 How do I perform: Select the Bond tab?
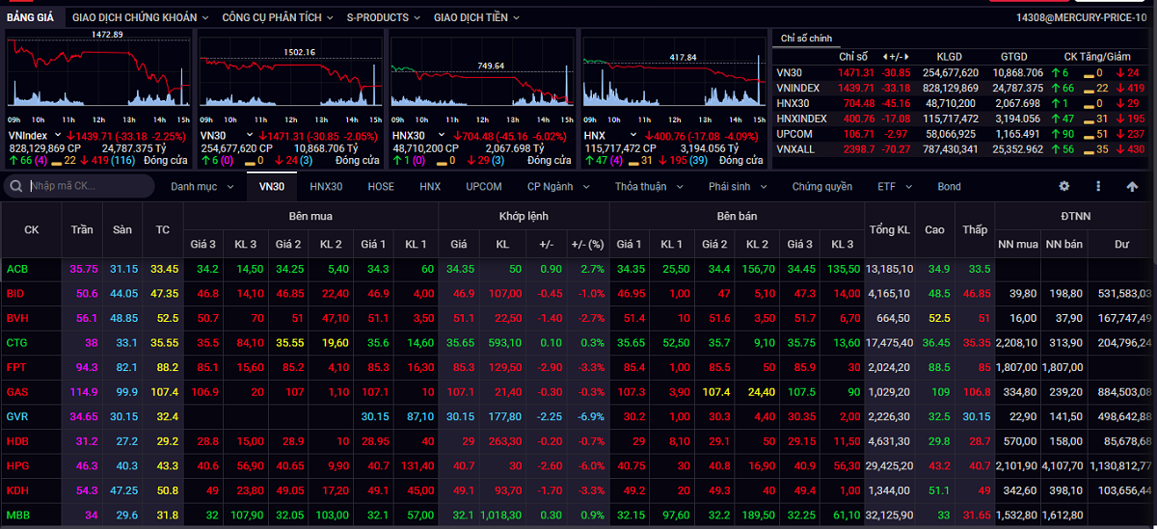pos(949,186)
